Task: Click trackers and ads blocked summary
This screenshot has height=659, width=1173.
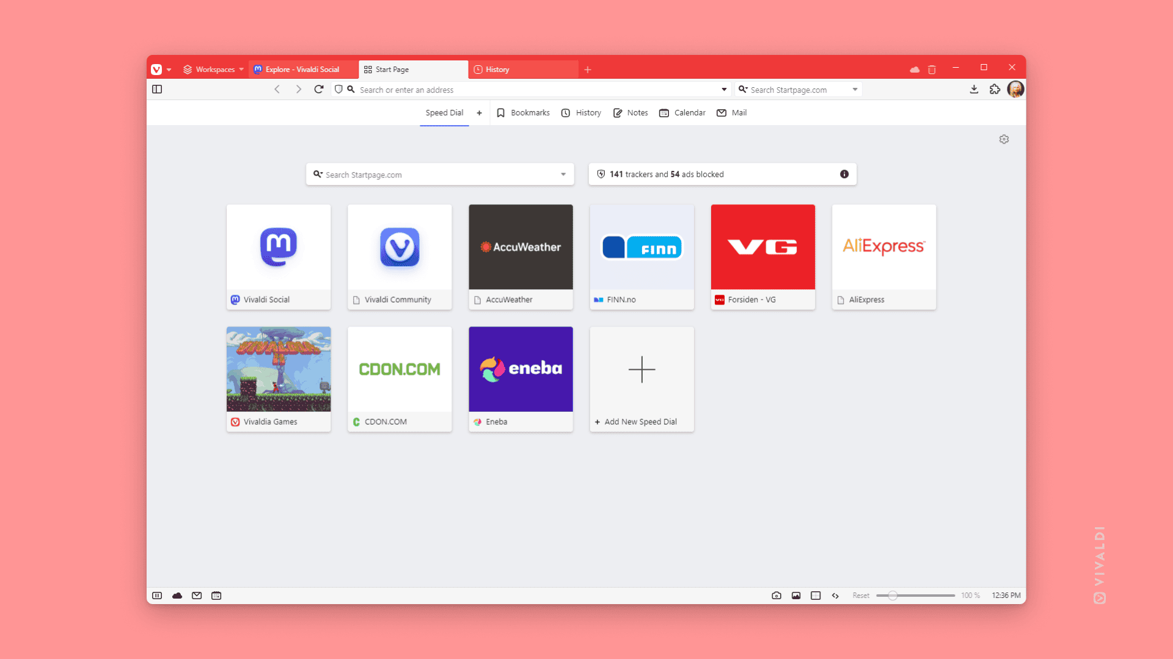Action: point(667,175)
